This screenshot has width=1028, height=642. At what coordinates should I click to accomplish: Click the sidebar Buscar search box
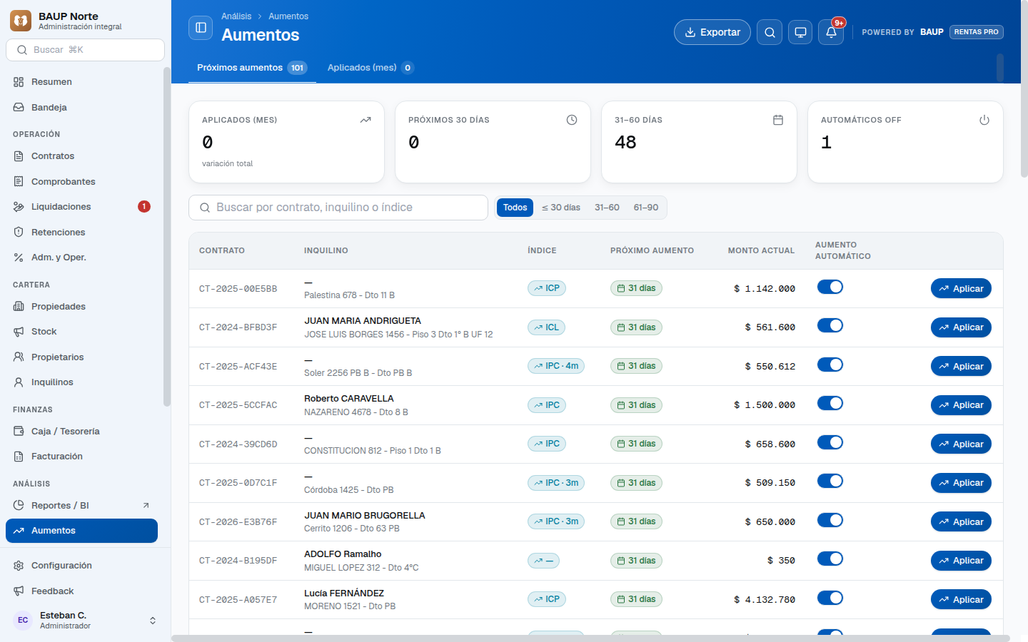(85, 50)
